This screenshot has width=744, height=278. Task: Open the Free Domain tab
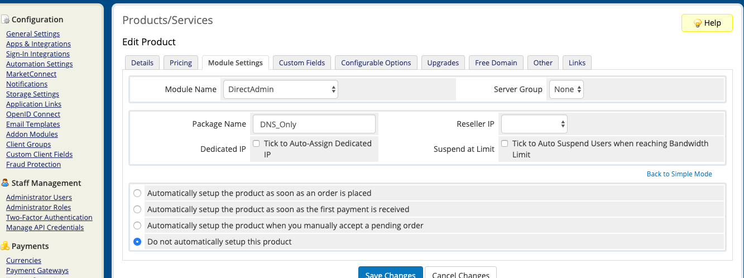click(497, 63)
